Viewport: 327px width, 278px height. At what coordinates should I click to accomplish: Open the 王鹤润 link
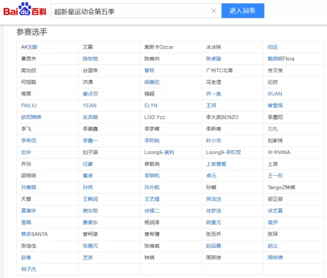(x=90, y=199)
